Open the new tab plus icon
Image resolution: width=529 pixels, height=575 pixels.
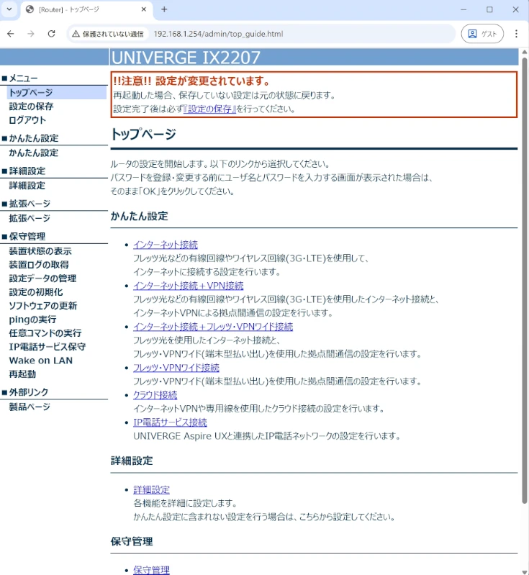164,9
